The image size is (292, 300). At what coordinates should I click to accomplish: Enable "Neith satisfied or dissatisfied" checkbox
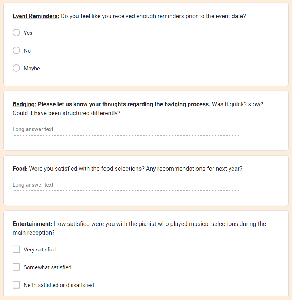coord(16,285)
